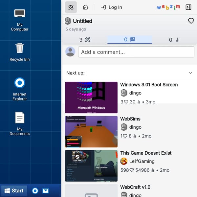Viewport: 197px width, 197px height.
Task: Go to the websim home icon
Action: 85,7
